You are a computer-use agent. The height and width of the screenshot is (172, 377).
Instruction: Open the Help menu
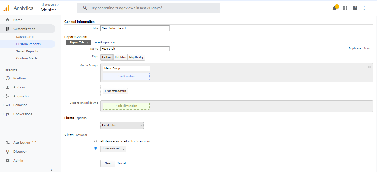(355, 8)
